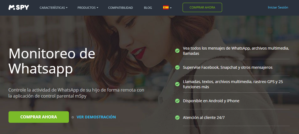Select the text 'Disponible en Android y iPhone'
This screenshot has width=299, height=134.
(x=211, y=101)
